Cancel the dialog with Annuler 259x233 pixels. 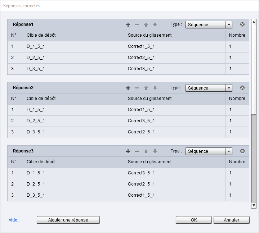pos(231,220)
